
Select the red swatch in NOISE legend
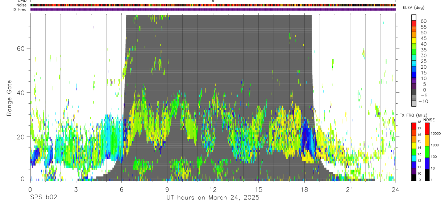[427, 129]
